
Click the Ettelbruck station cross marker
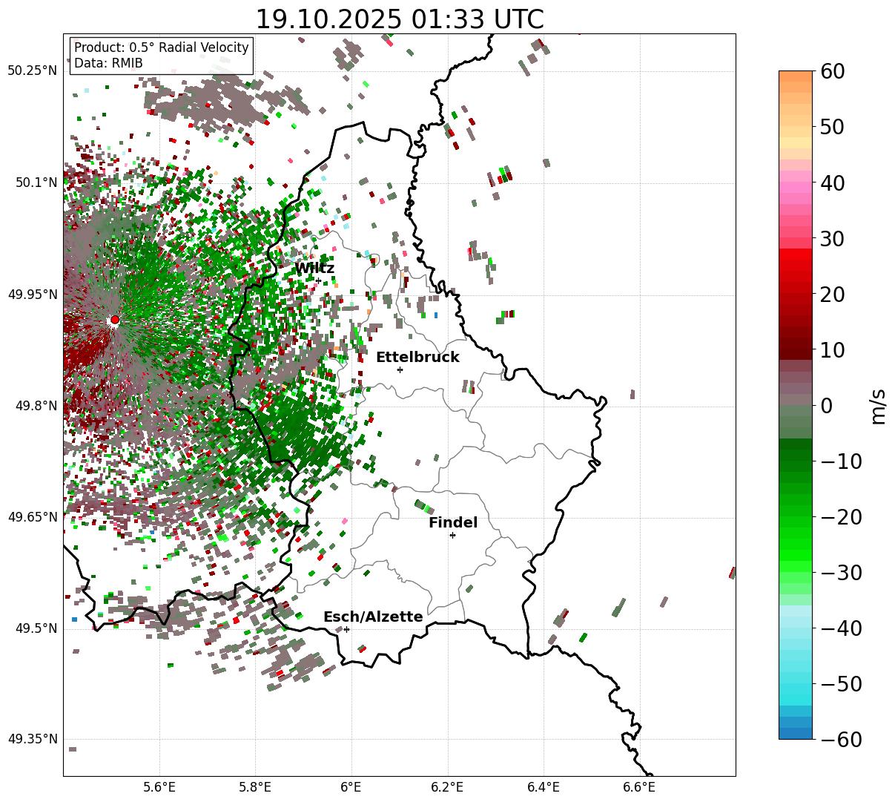point(400,369)
